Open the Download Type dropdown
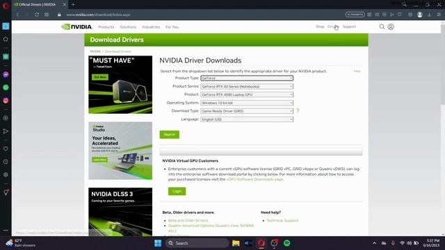This screenshot has width=445, height=250. (x=247, y=111)
